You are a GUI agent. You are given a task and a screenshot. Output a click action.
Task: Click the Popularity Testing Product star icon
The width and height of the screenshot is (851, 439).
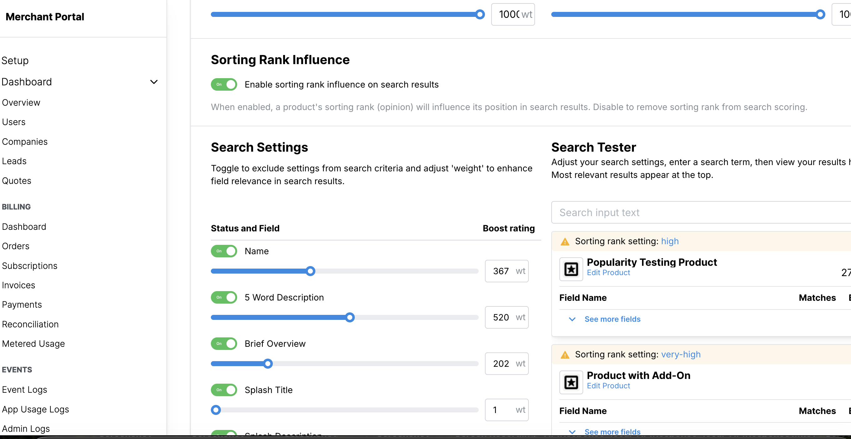click(571, 269)
